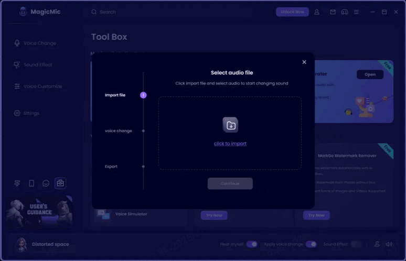Click the Voice Simulator label
Image resolution: width=406 pixels, height=261 pixels.
click(x=131, y=214)
